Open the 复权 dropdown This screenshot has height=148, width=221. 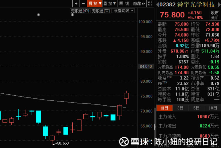pos(95,3)
